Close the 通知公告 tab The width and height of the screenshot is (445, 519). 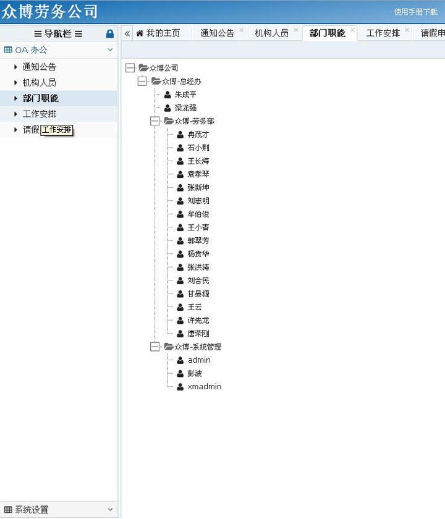click(242, 30)
